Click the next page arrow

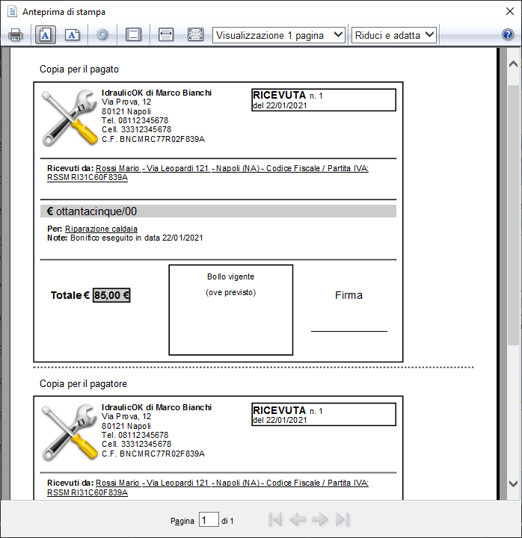tap(320, 520)
